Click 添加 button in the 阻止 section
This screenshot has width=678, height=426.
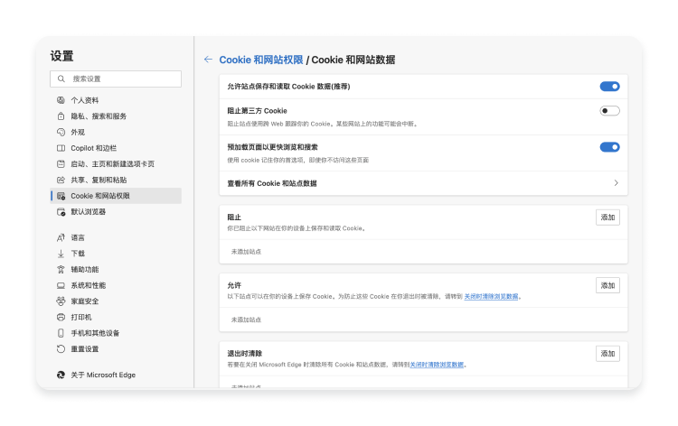point(607,218)
